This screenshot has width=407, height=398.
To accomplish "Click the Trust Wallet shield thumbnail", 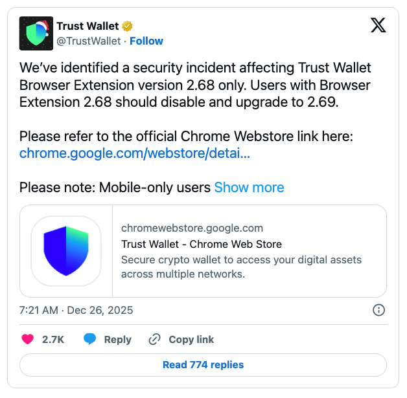I will [x=66, y=251].
